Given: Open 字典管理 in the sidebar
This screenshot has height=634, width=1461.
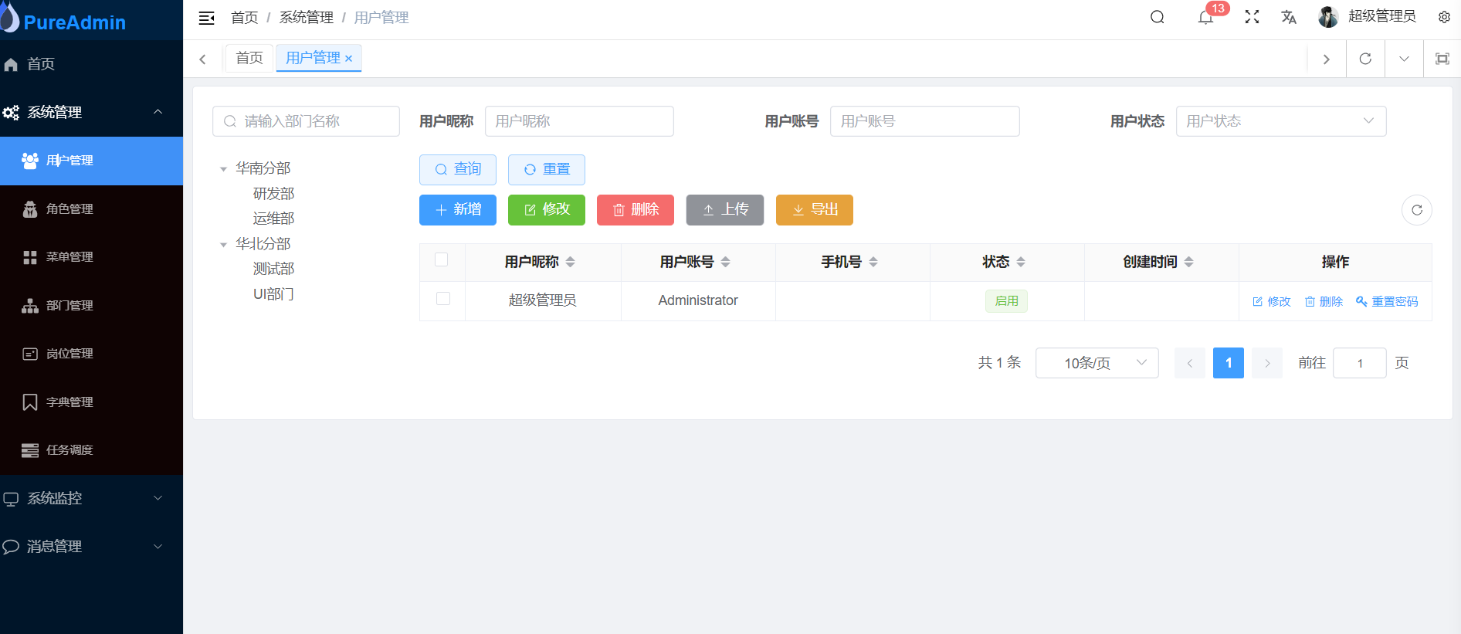Looking at the screenshot, I should click(91, 402).
